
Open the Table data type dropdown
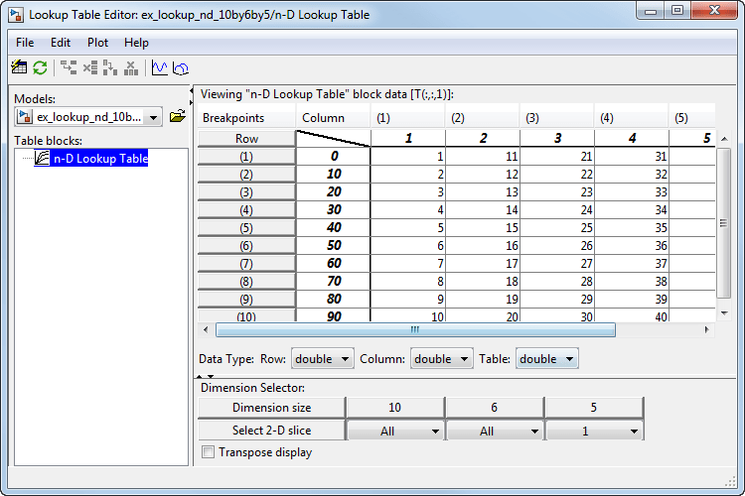coord(547,359)
